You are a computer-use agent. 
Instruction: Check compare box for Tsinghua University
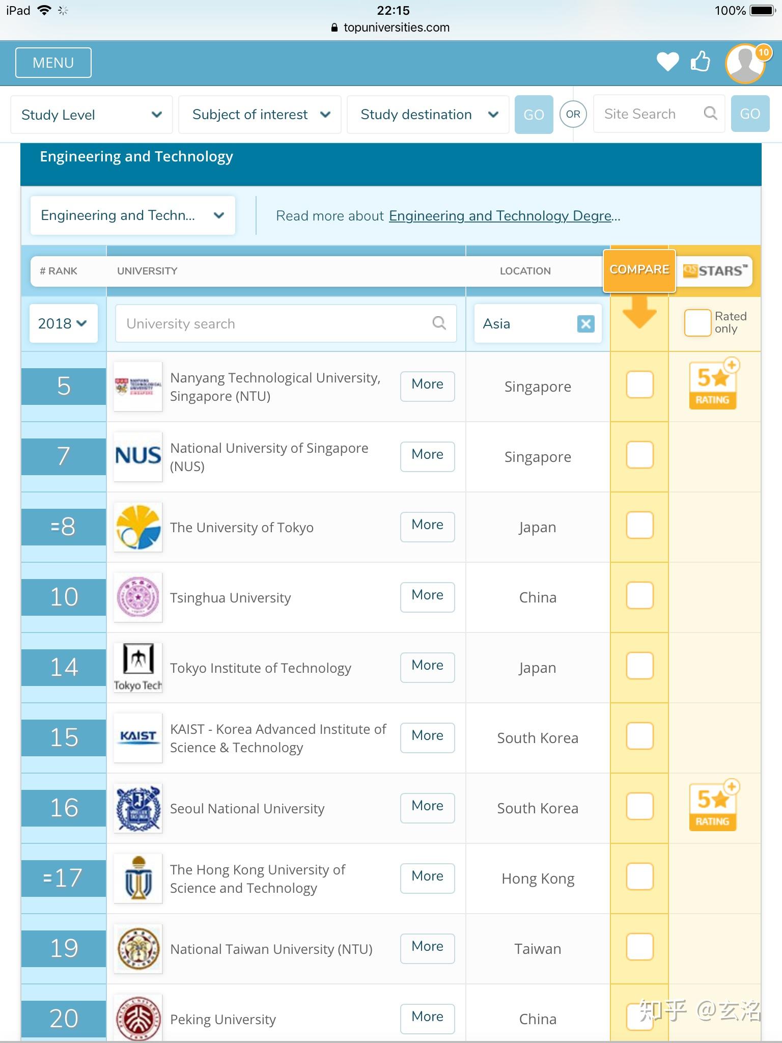639,595
